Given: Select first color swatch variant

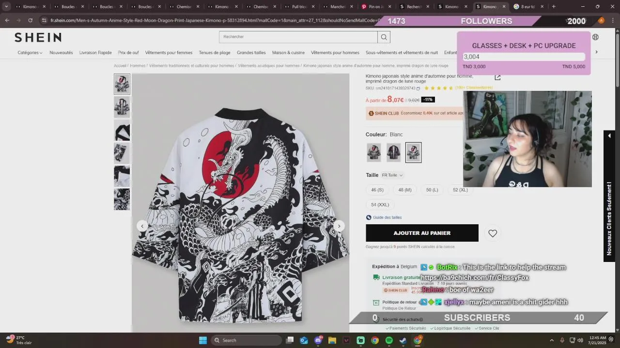Looking at the screenshot, I should [373, 152].
